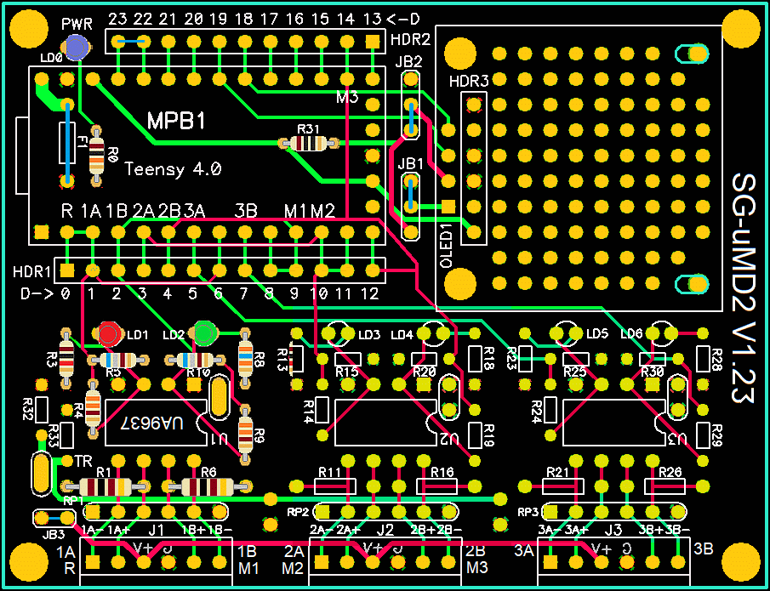Click the square pad for HDR1 pin 0
Image resolution: width=770 pixels, height=591 pixels.
click(x=66, y=270)
